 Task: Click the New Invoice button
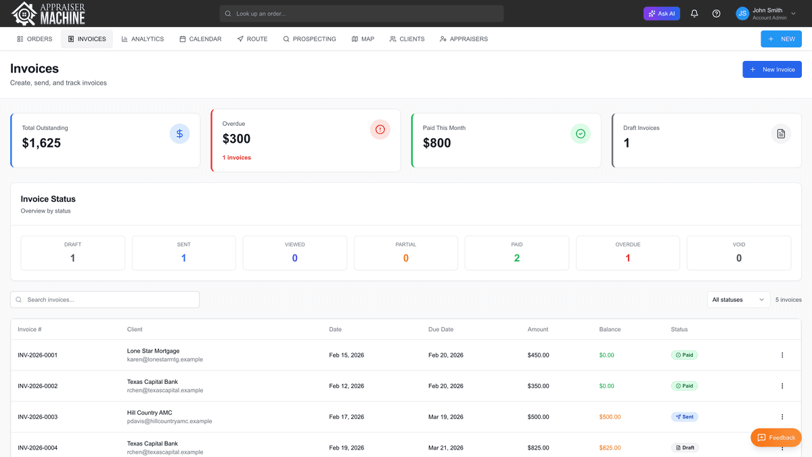pyautogui.click(x=771, y=69)
